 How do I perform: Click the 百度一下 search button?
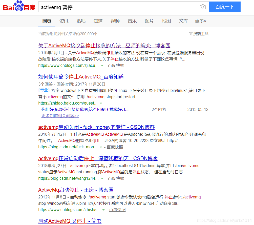click(224, 7)
